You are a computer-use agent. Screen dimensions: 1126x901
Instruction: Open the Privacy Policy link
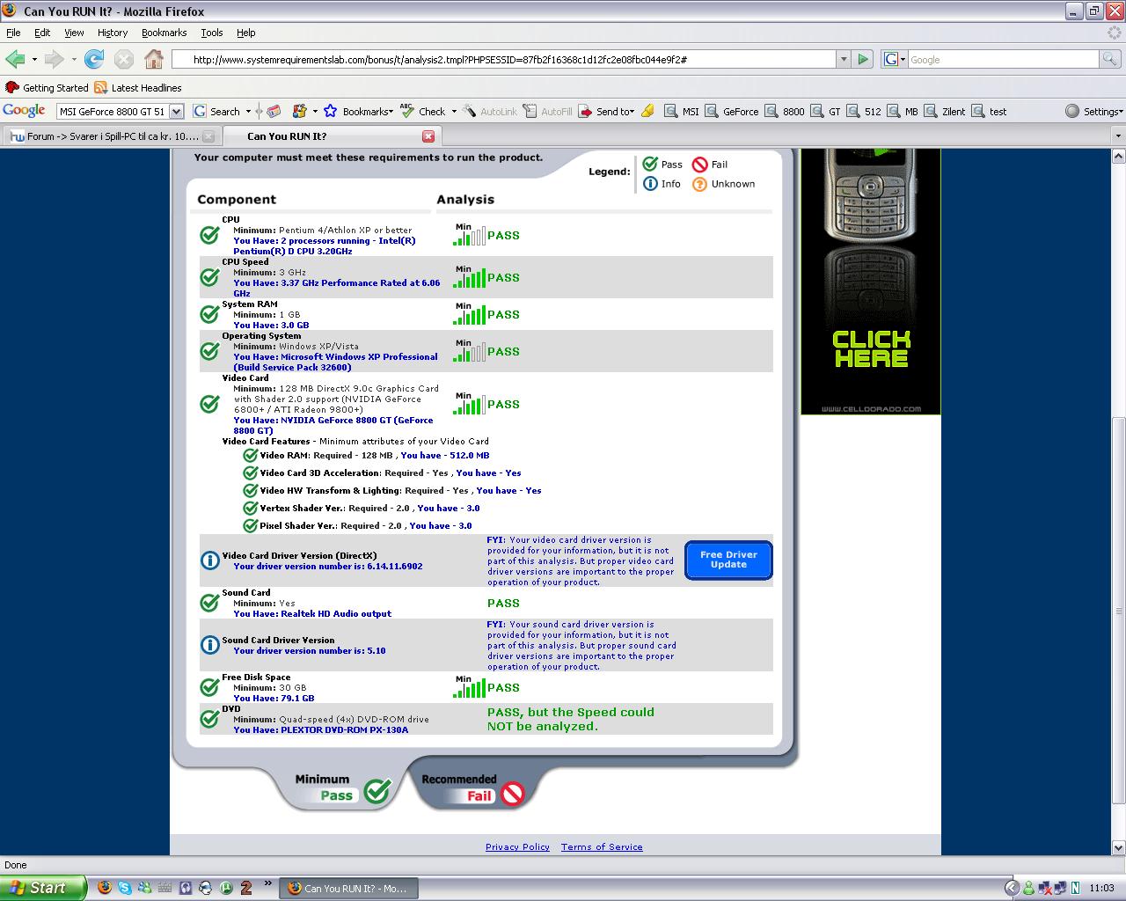tap(517, 846)
